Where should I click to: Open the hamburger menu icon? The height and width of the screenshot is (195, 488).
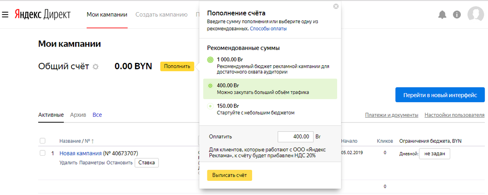click(x=5, y=15)
